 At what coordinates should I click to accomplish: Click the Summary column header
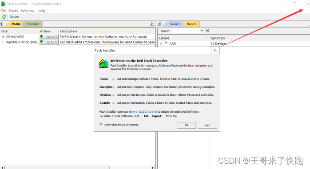point(260,38)
